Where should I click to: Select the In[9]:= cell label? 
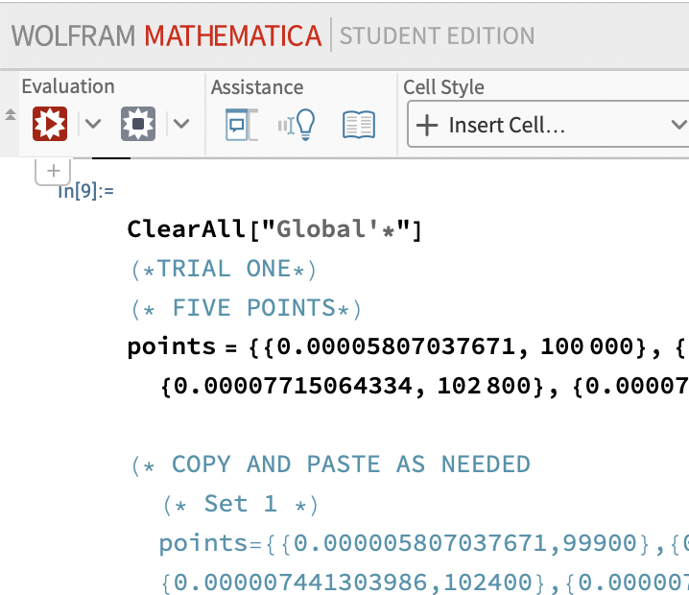[x=86, y=191]
